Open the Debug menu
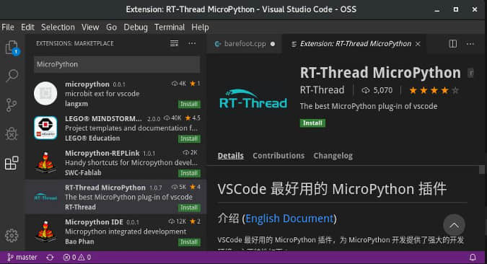487x264 pixels. coord(136,27)
